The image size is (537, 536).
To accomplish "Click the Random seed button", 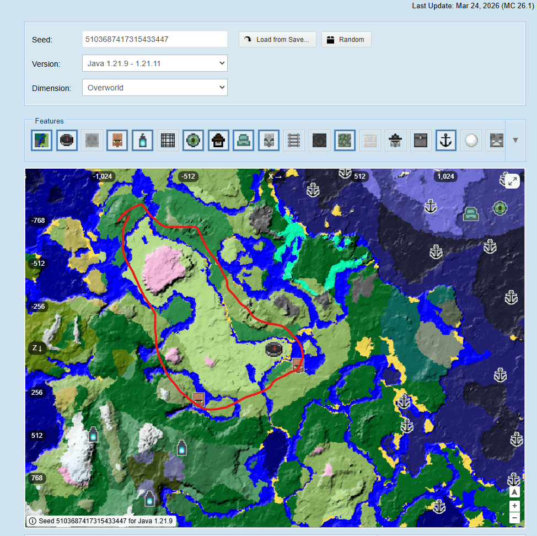I will point(346,40).
